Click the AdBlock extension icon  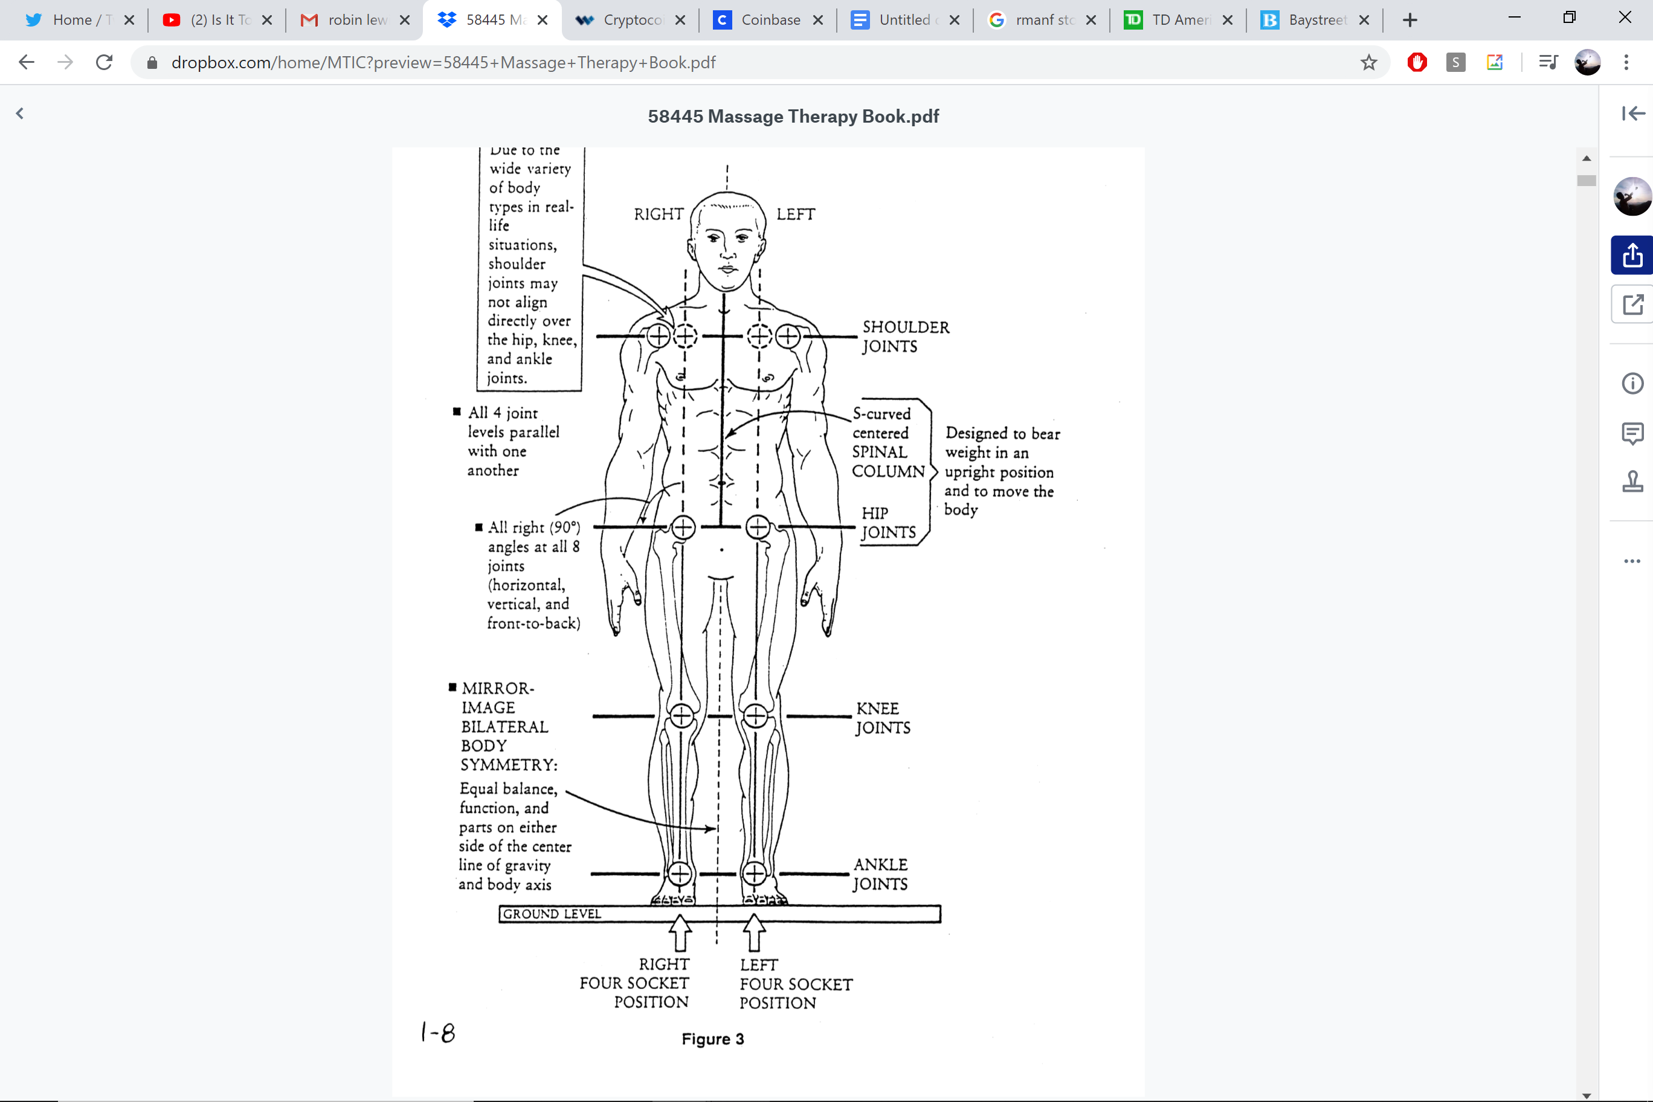(1417, 62)
